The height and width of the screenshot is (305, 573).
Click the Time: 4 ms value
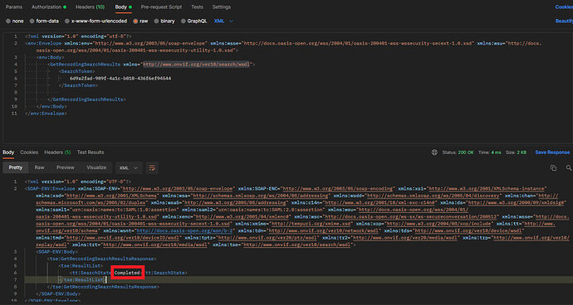(x=490, y=152)
